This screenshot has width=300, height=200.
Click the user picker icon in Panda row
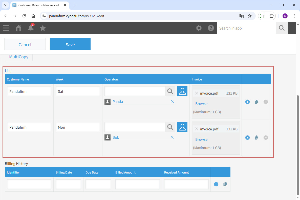coord(182,91)
